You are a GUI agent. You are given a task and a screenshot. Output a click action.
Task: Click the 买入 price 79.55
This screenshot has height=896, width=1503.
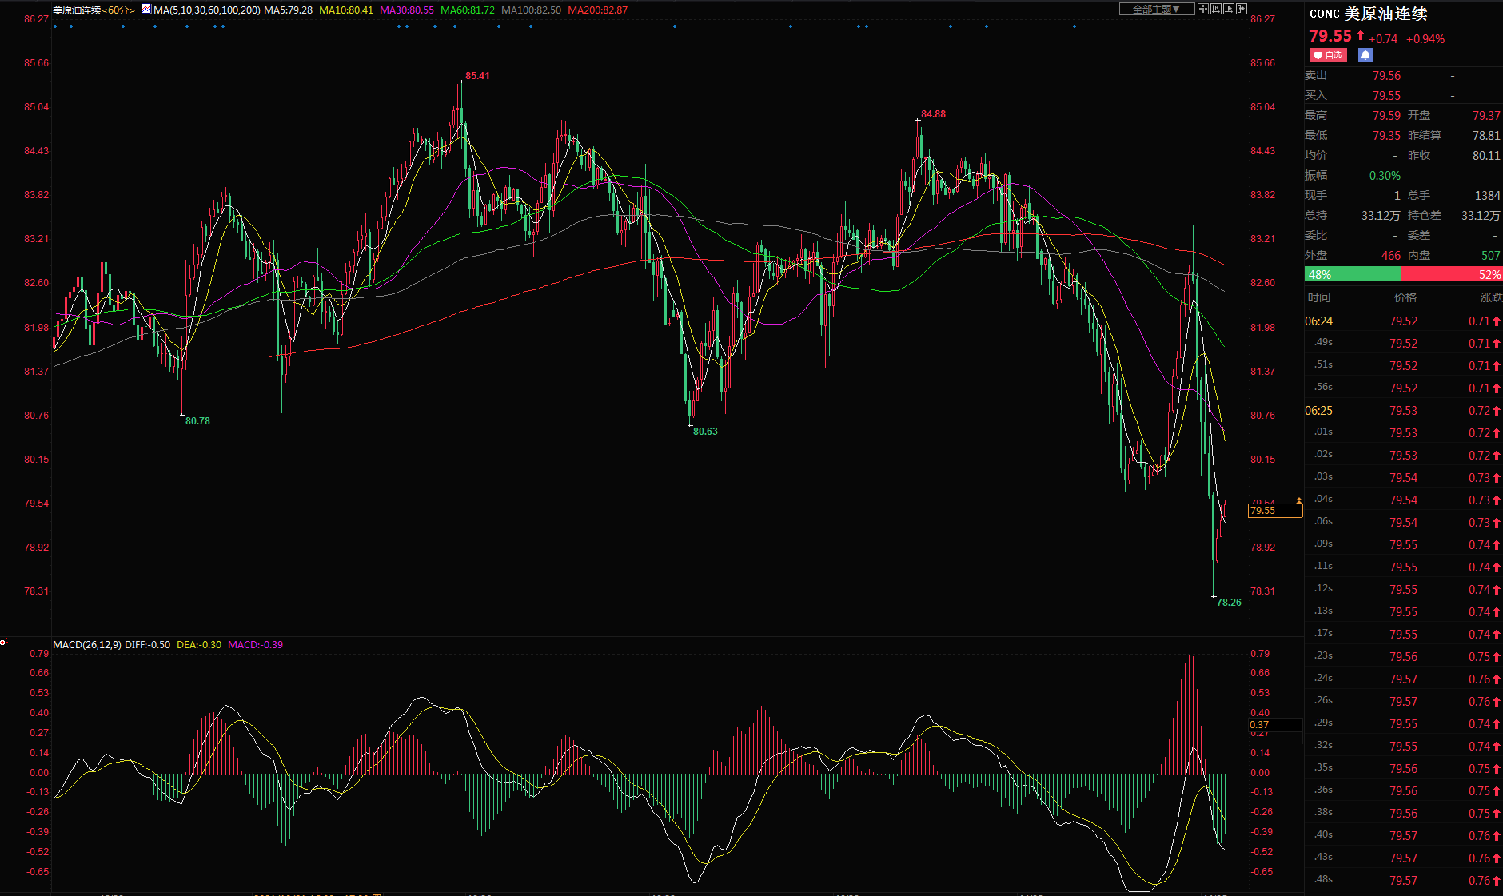coord(1386,96)
